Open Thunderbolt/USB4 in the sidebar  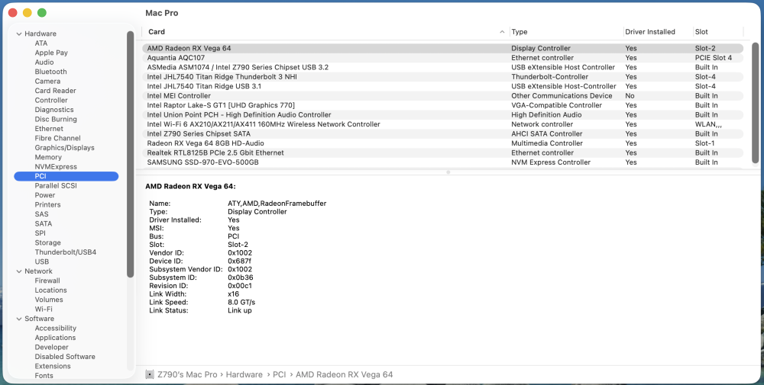(x=65, y=252)
